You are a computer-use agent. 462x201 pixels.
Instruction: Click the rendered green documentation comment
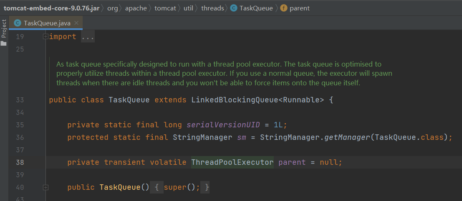tap(219, 74)
